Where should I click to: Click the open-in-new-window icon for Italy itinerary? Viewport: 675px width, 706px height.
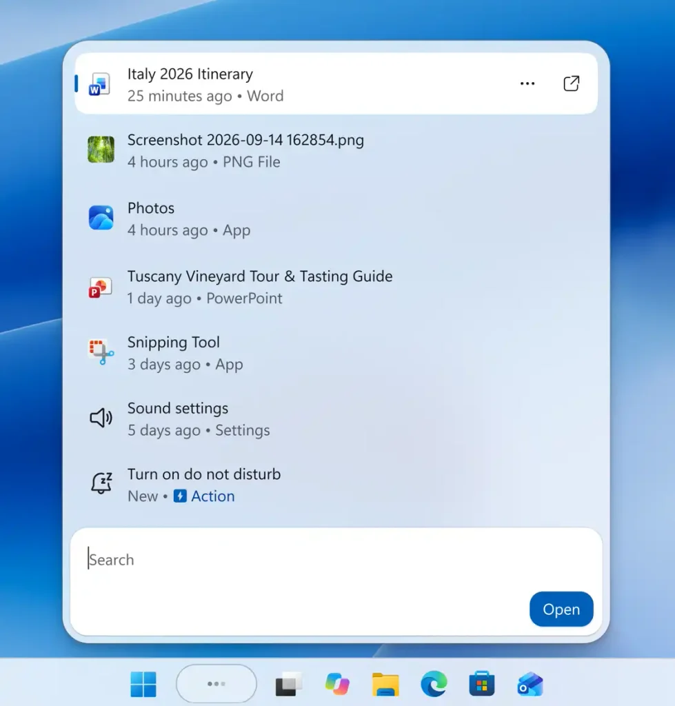tap(571, 83)
